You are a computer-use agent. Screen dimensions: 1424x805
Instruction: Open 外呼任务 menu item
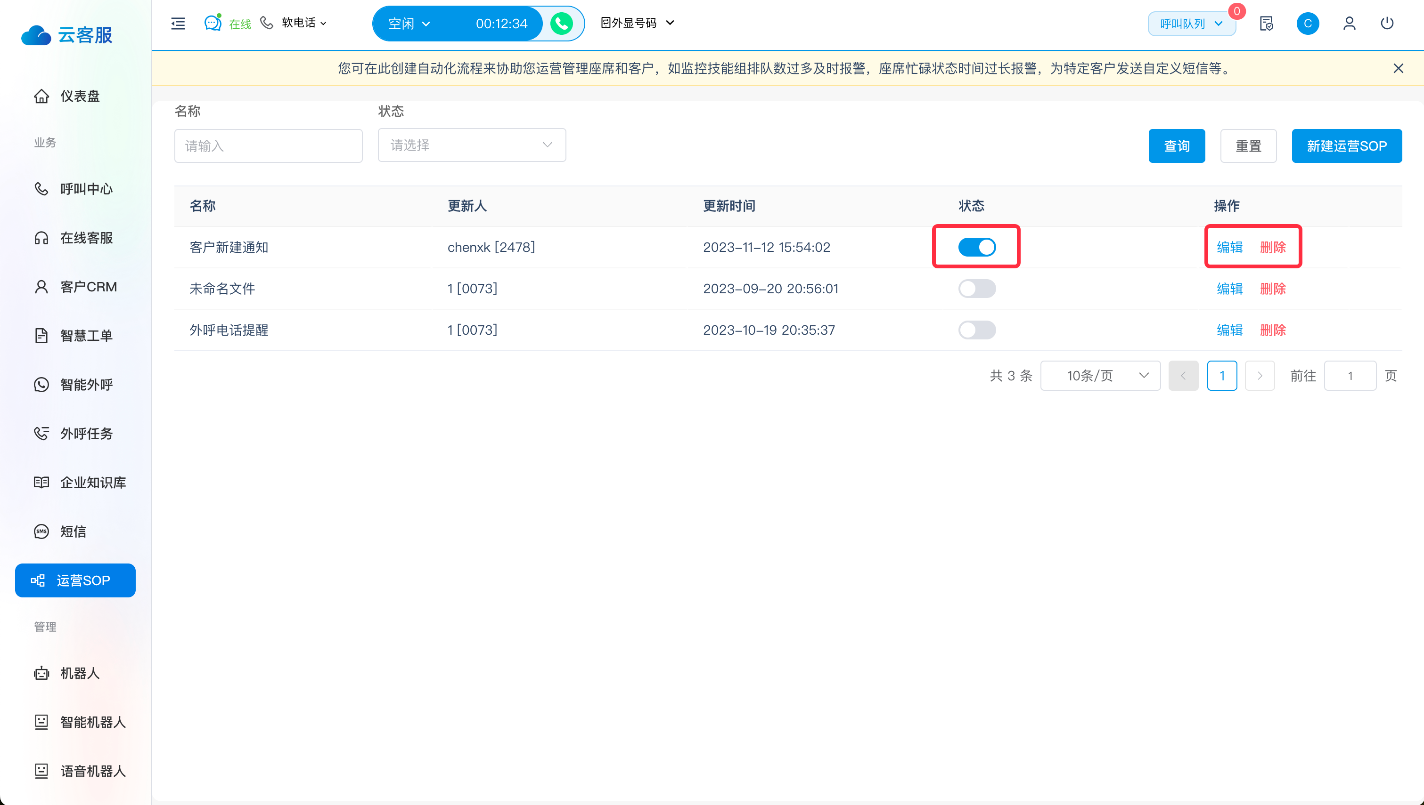click(75, 434)
